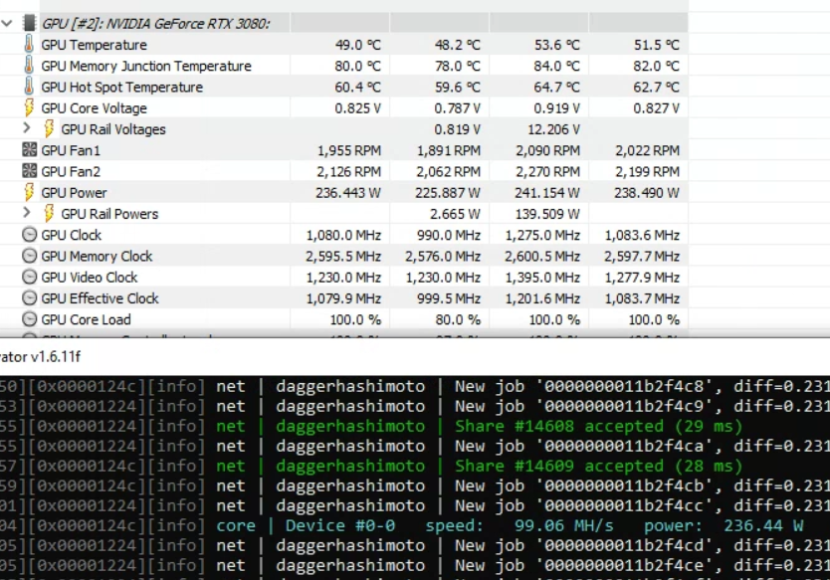
Task: Click the 1,395.0 MHz video clock value
Action: coord(542,278)
